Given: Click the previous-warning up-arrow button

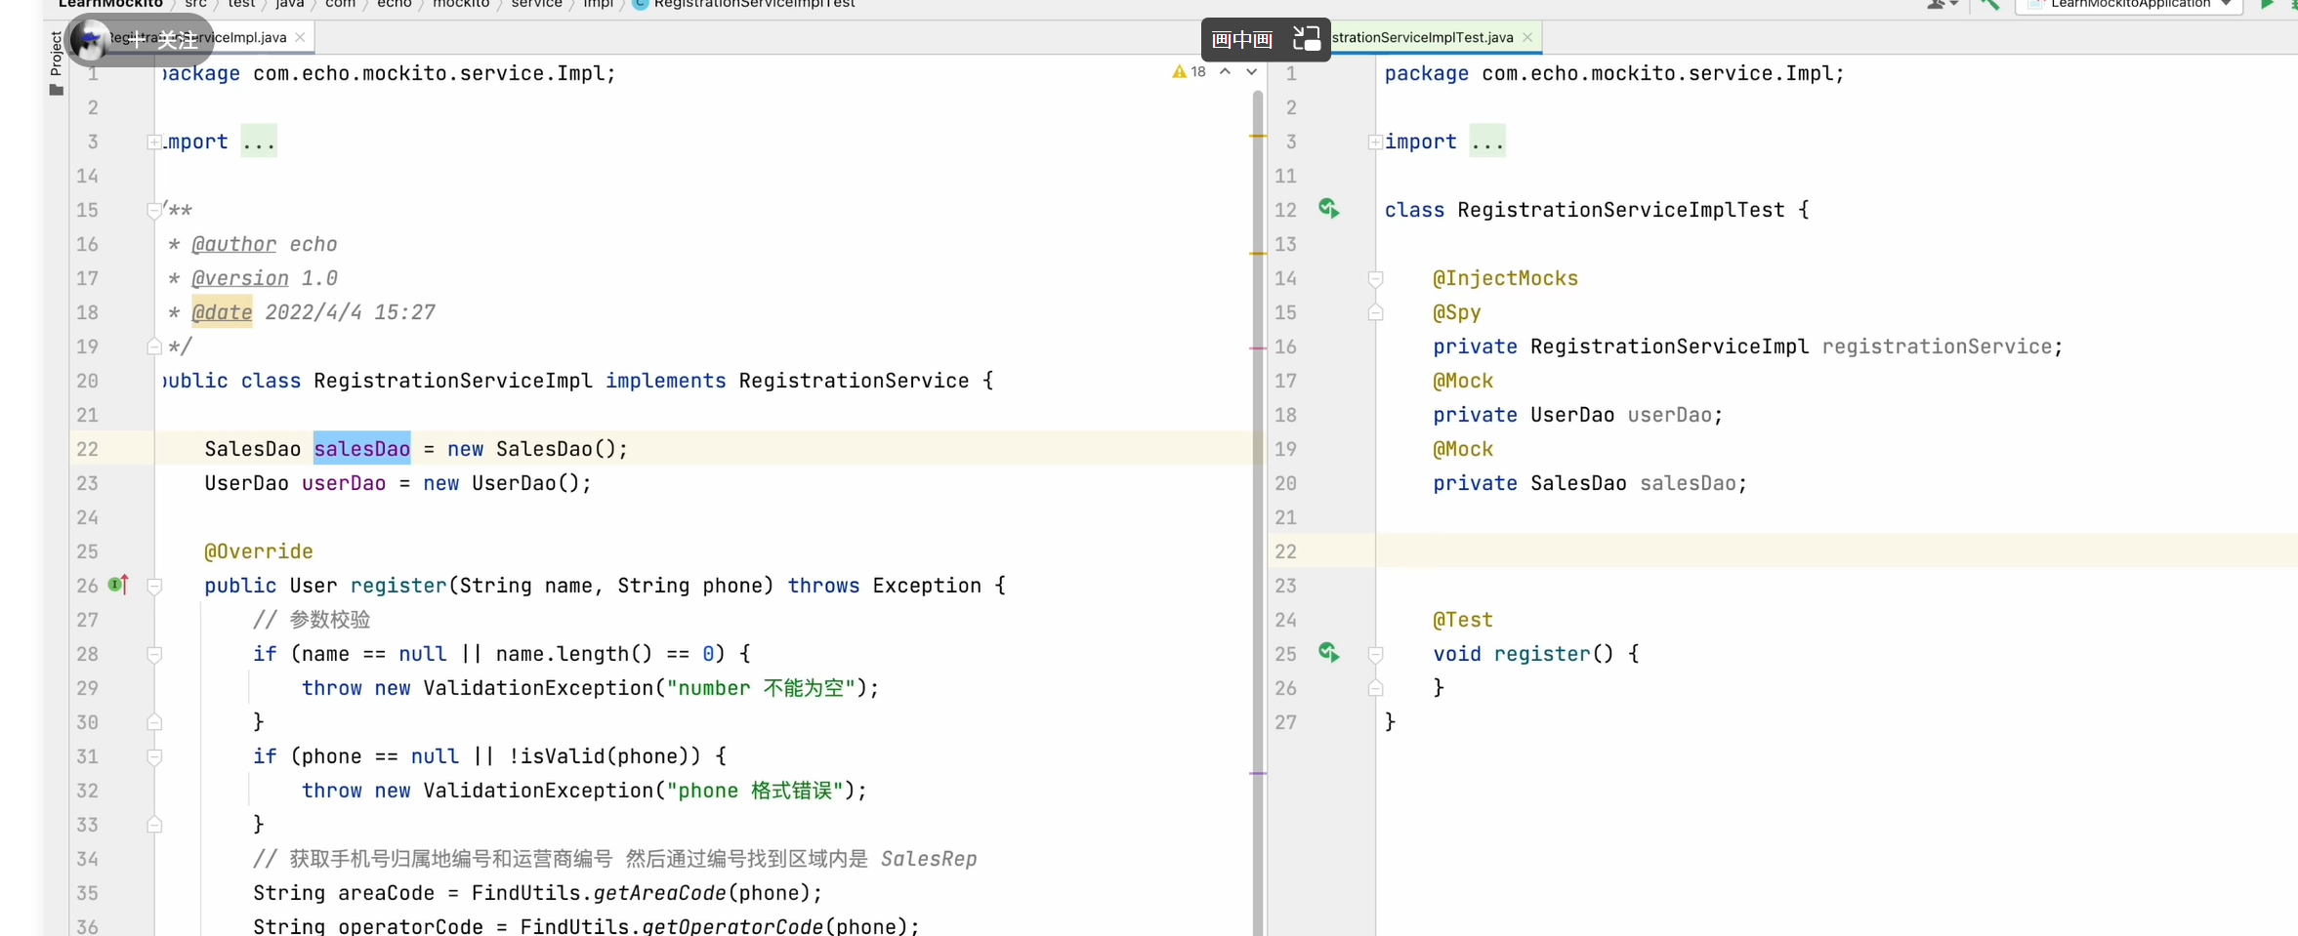Looking at the screenshot, I should click(x=1225, y=71).
